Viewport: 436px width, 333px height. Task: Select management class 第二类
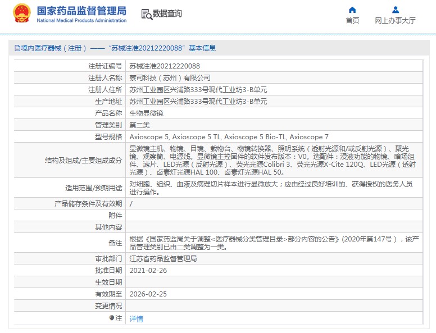click(139, 125)
